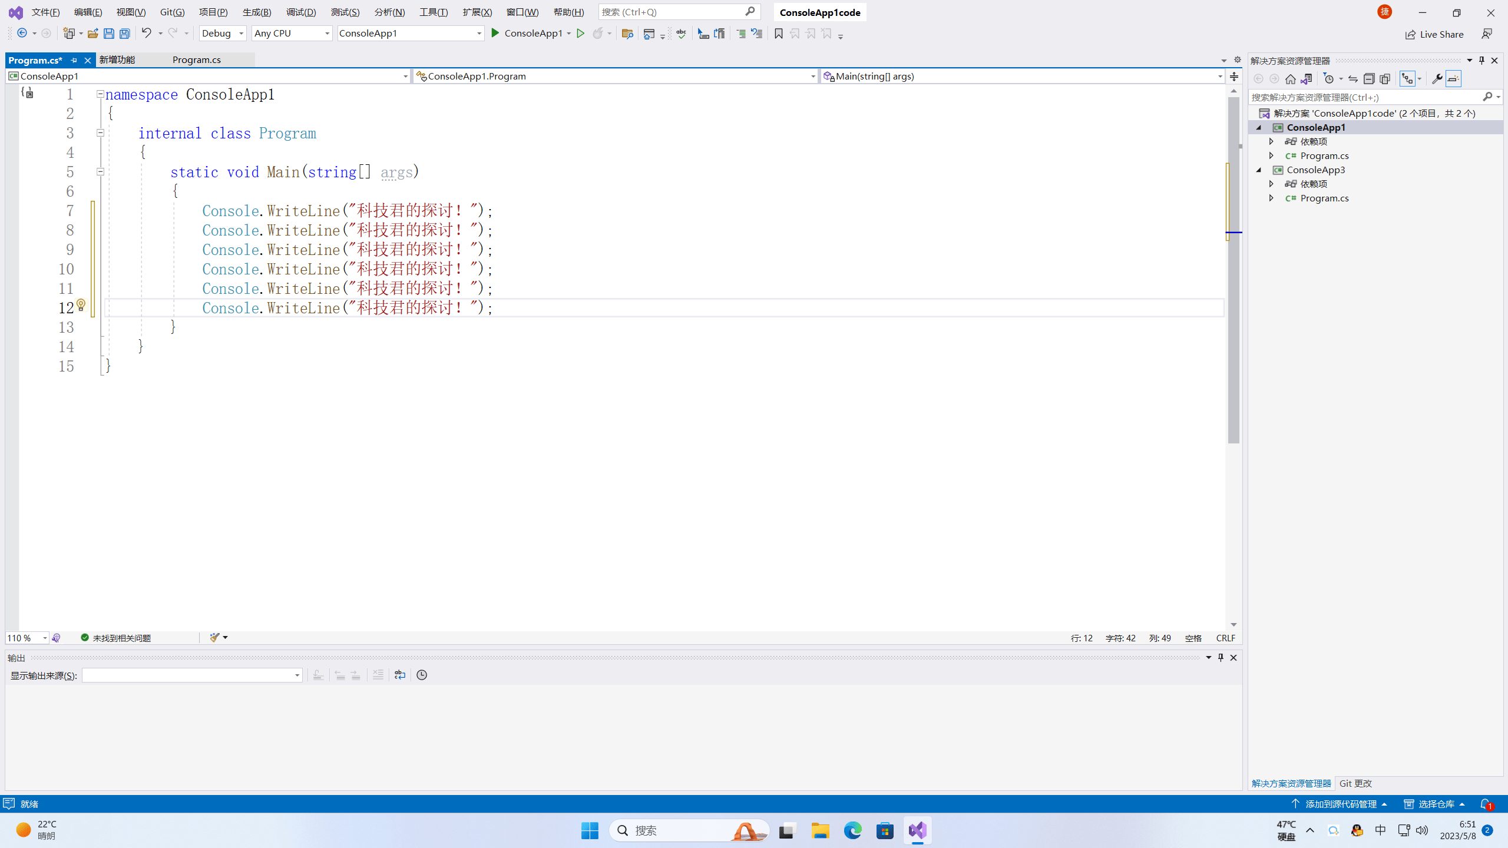Start without debugging using hollow play icon
1508x848 pixels.
coord(581,34)
